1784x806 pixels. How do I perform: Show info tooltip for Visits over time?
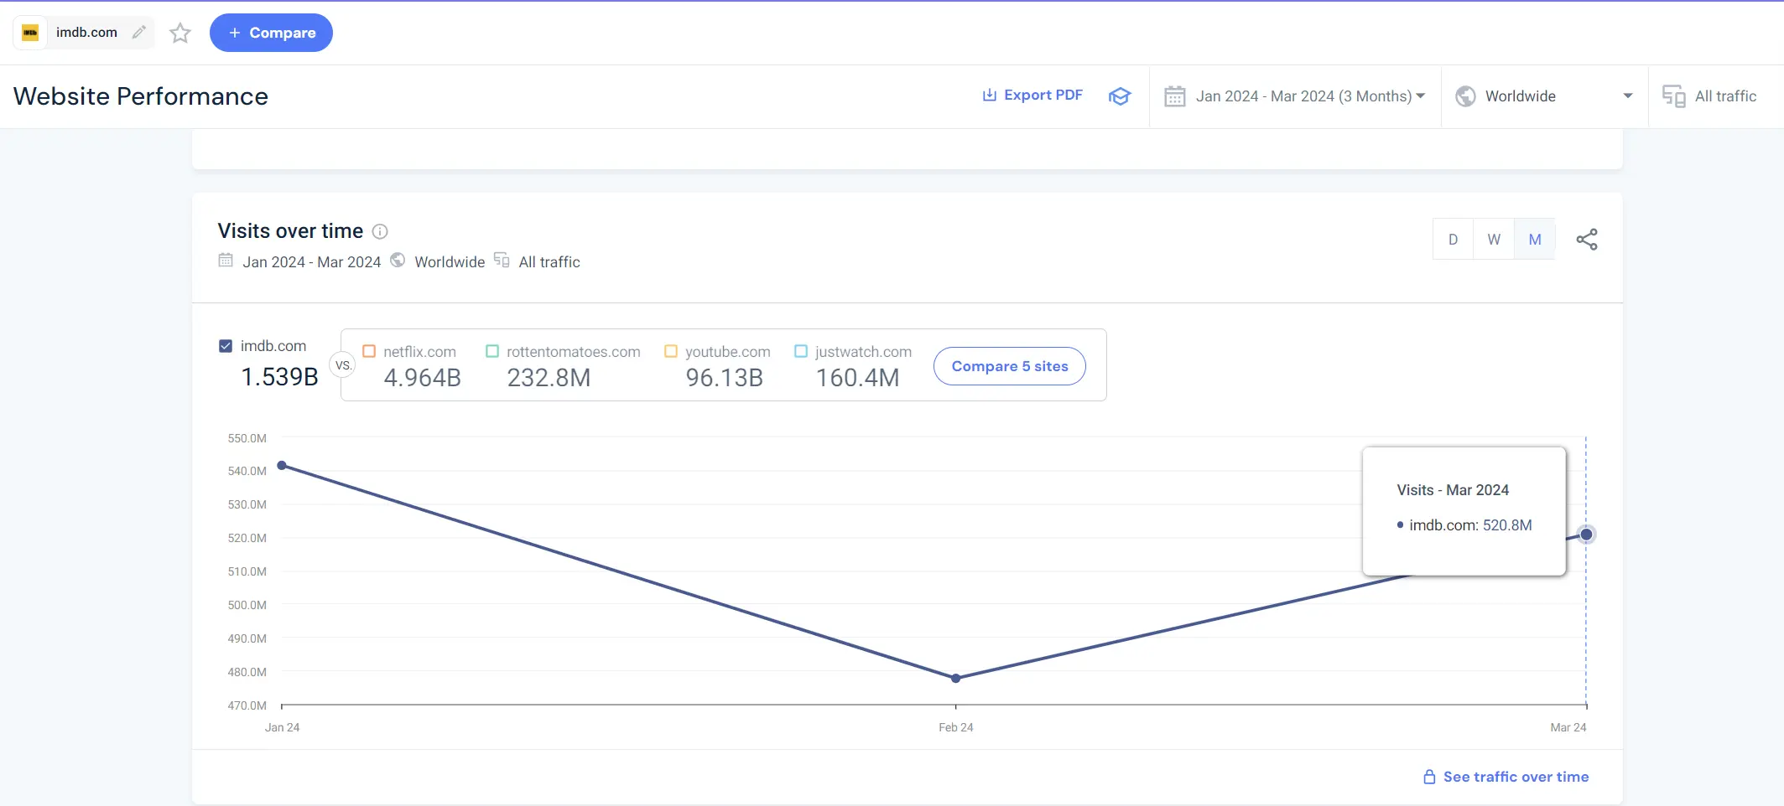pyautogui.click(x=380, y=231)
